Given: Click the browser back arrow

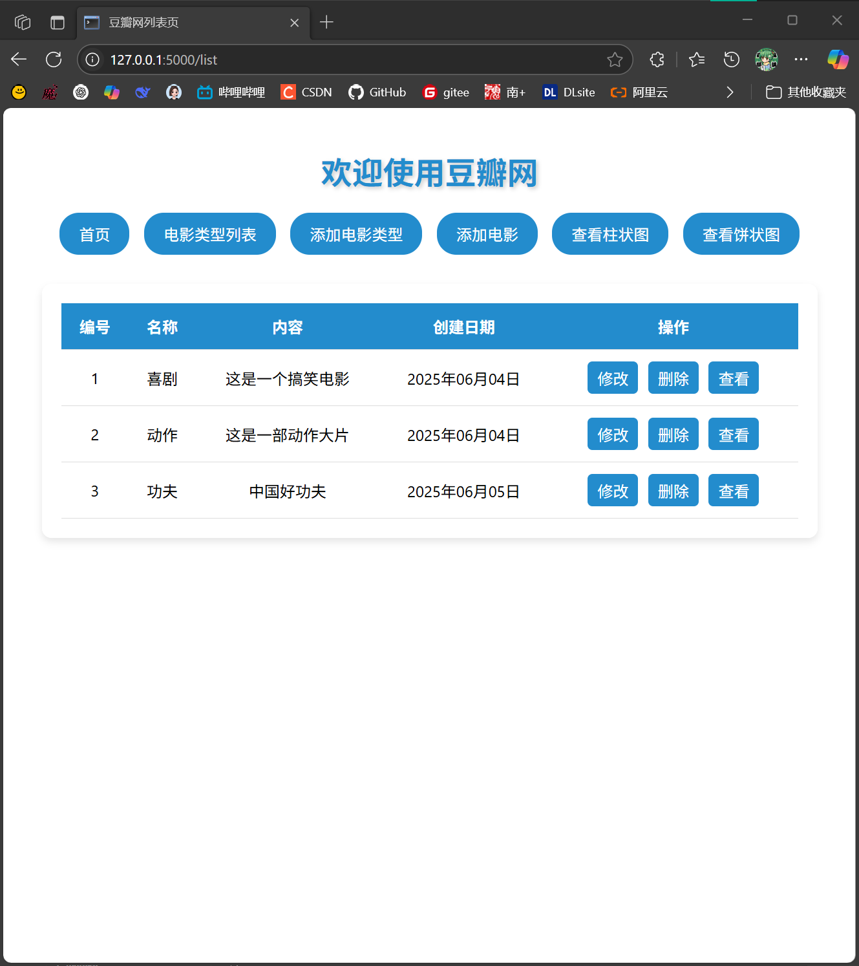Looking at the screenshot, I should [19, 59].
